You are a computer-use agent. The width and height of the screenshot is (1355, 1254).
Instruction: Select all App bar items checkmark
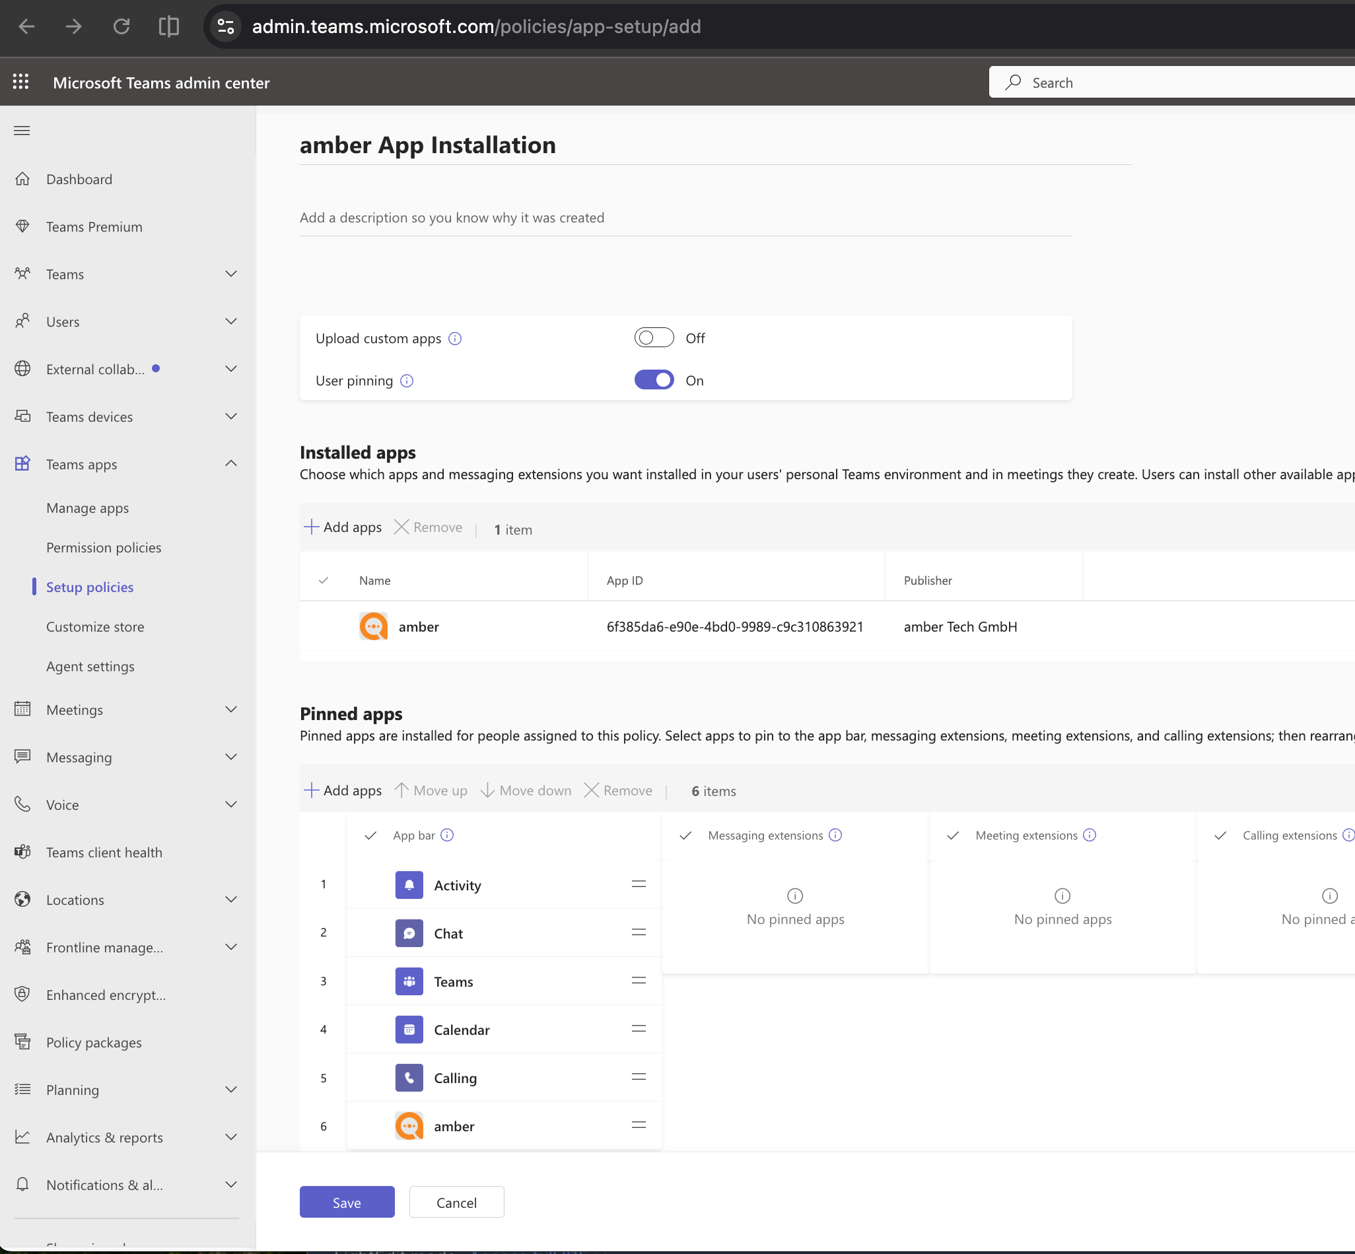pyautogui.click(x=370, y=836)
